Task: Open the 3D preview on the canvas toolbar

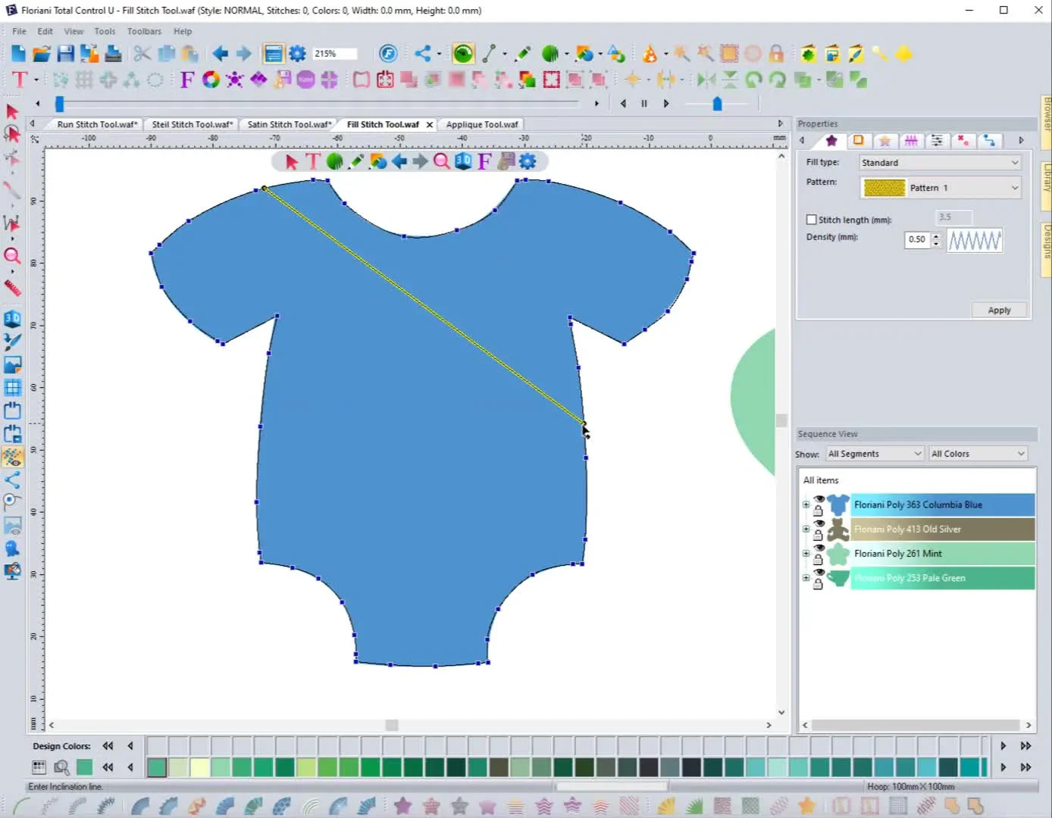Action: [x=463, y=161]
